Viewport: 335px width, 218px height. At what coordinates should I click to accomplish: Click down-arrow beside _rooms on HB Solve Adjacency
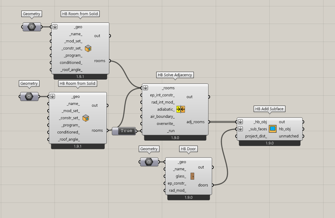pos(145,88)
